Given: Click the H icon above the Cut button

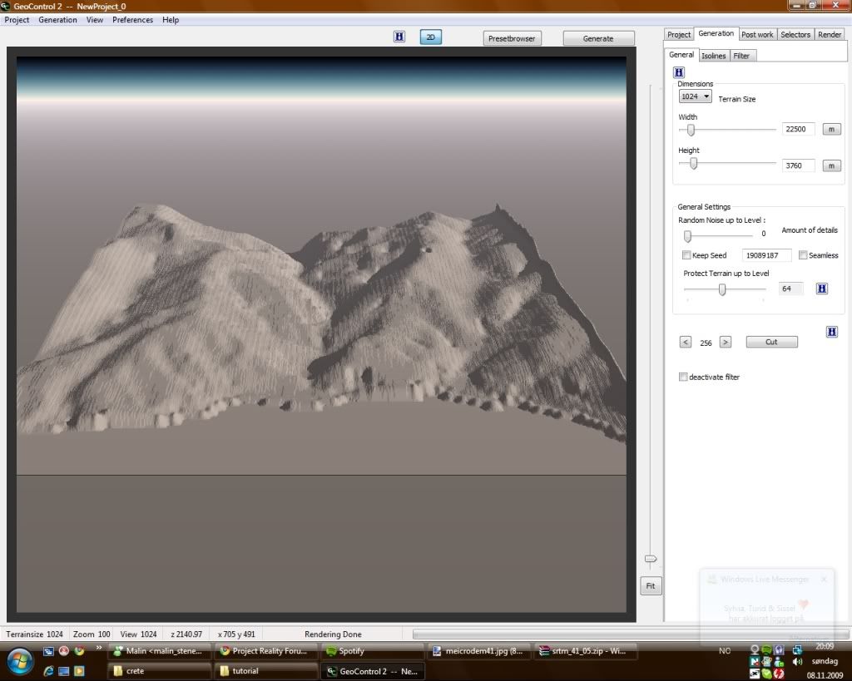Looking at the screenshot, I should coord(831,332).
